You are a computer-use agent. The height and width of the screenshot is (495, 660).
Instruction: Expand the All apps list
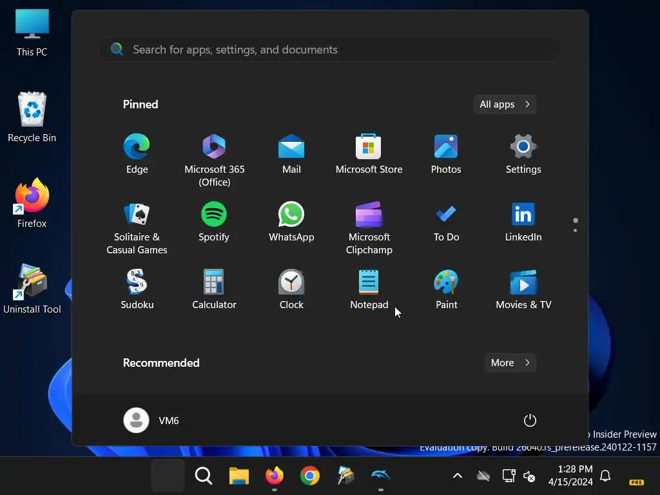tap(504, 104)
